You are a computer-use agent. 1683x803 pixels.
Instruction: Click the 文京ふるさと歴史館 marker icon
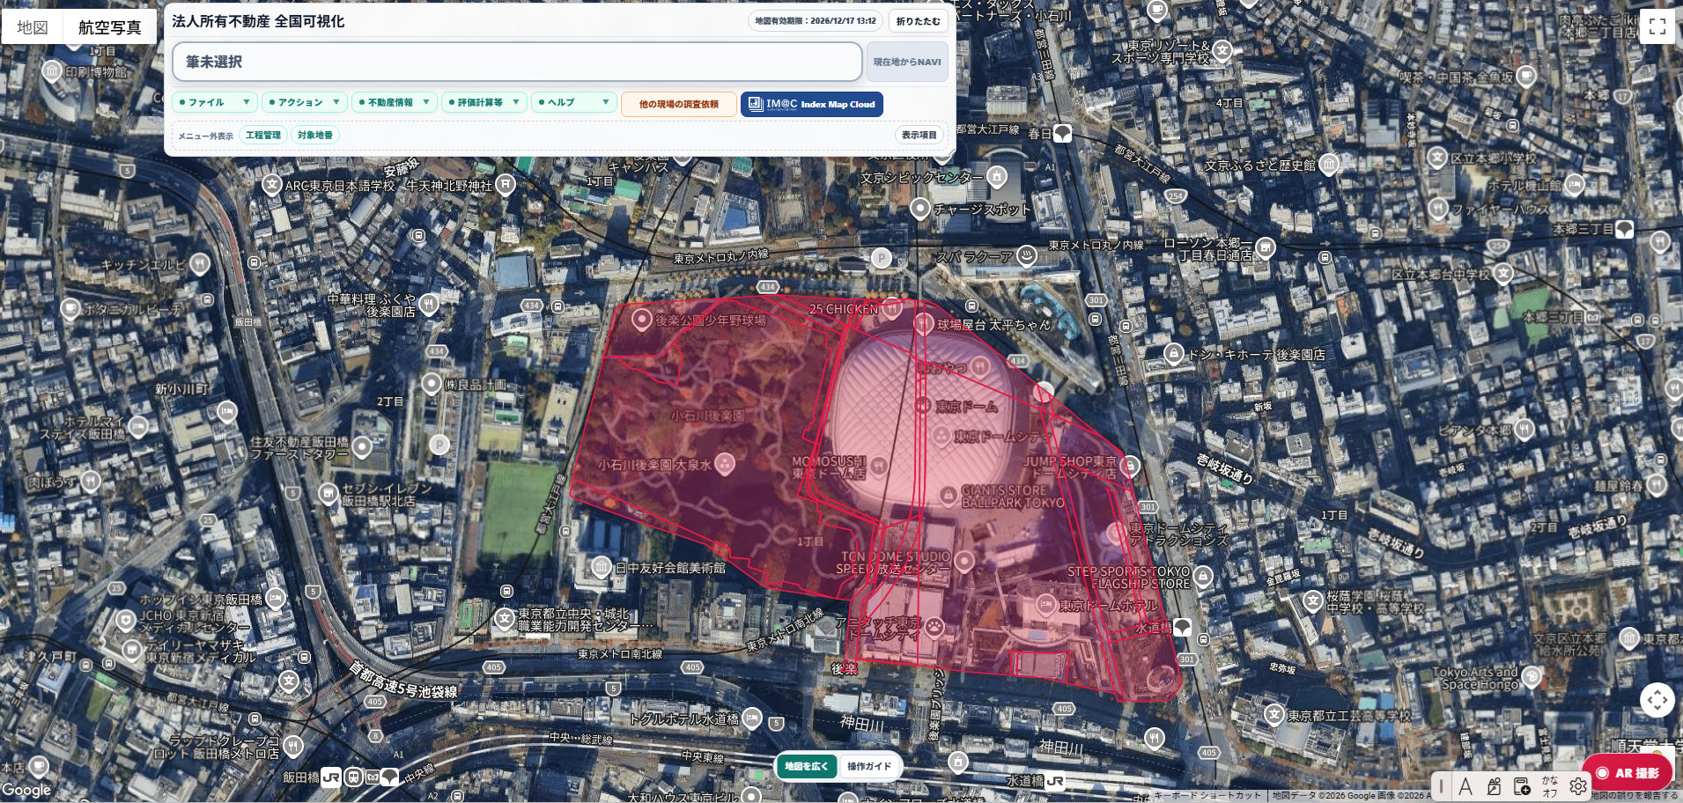coord(1328,164)
